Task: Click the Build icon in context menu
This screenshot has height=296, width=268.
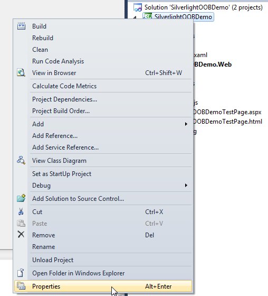Action: [x=21, y=26]
